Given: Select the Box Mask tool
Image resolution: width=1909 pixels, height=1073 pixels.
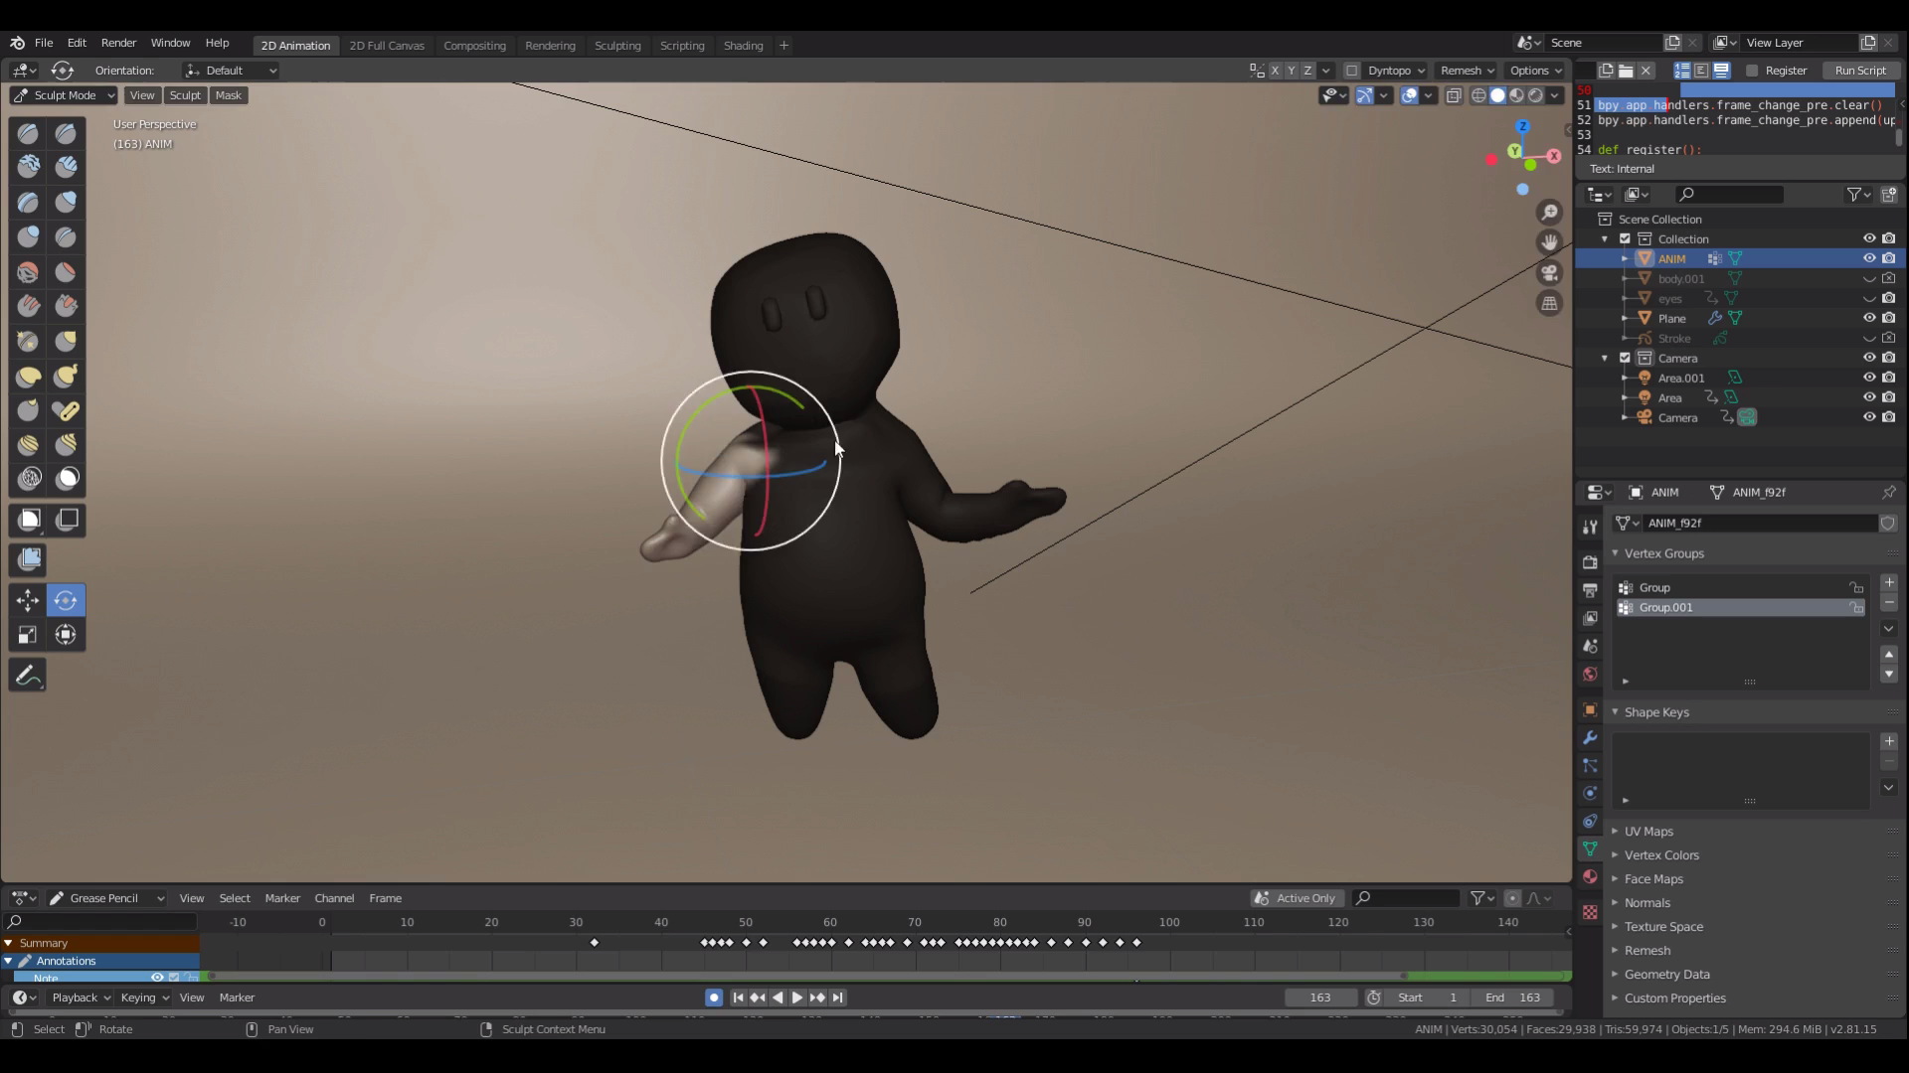Looking at the screenshot, I should point(28,520).
